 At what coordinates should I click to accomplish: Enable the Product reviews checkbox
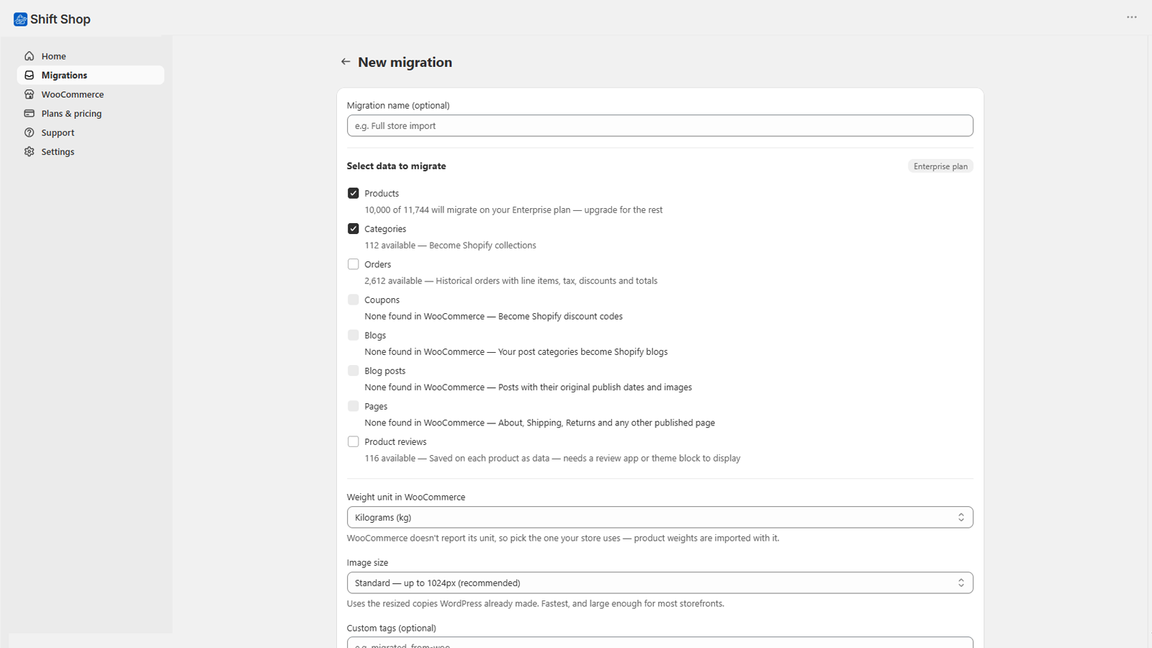353,441
